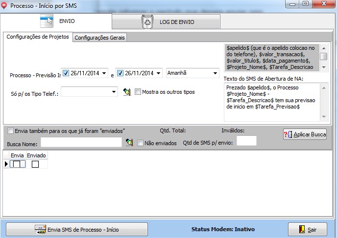The height and width of the screenshot is (238, 337).
Task: Toggle the 'Não enviados' checkbox
Action: (x=141, y=143)
